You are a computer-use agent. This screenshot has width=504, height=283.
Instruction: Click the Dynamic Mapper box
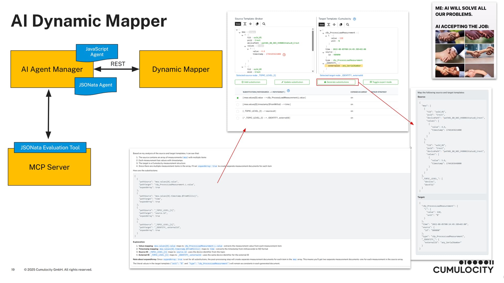click(x=181, y=69)
